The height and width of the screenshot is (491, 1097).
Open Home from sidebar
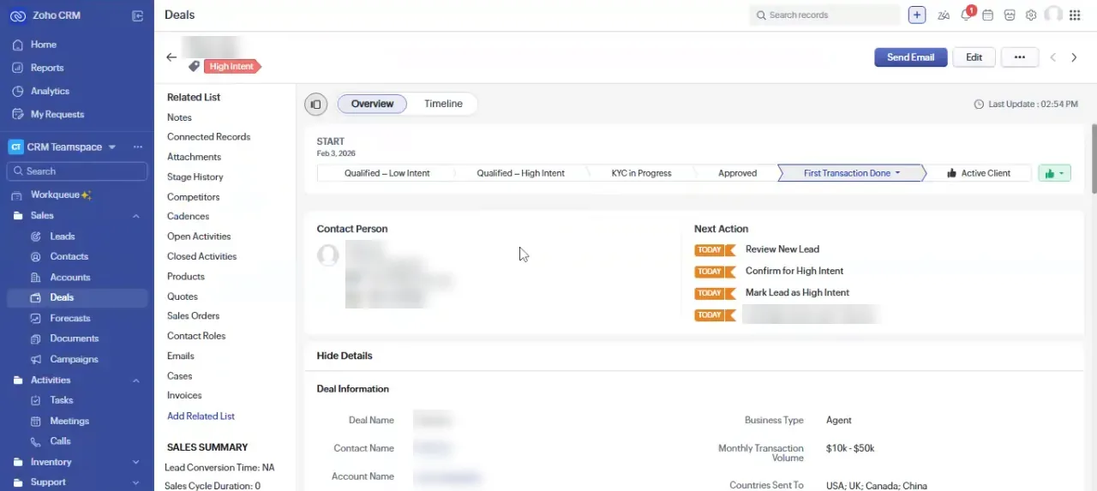click(43, 45)
